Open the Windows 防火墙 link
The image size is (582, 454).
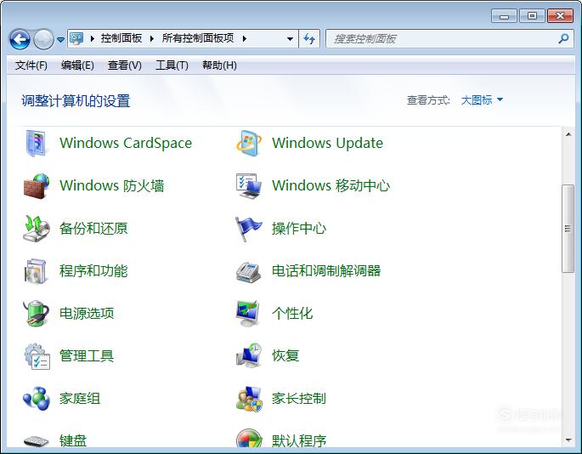(111, 185)
